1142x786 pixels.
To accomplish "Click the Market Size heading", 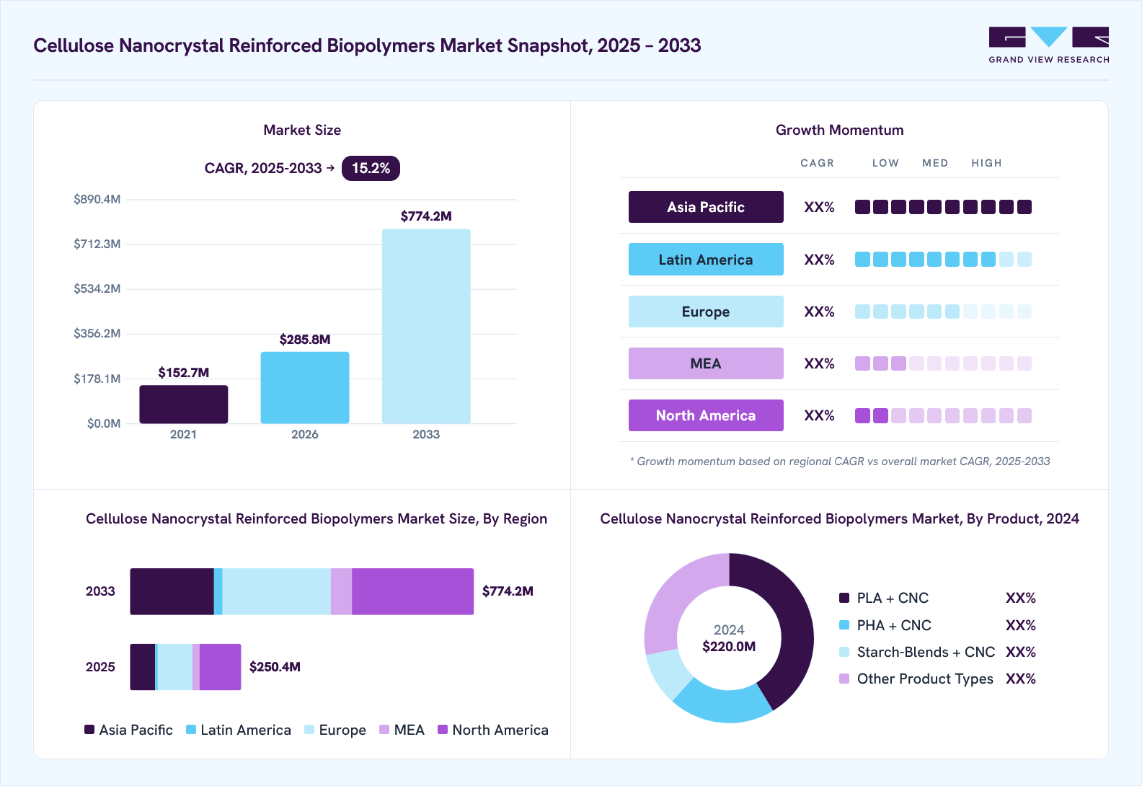I will point(302,130).
